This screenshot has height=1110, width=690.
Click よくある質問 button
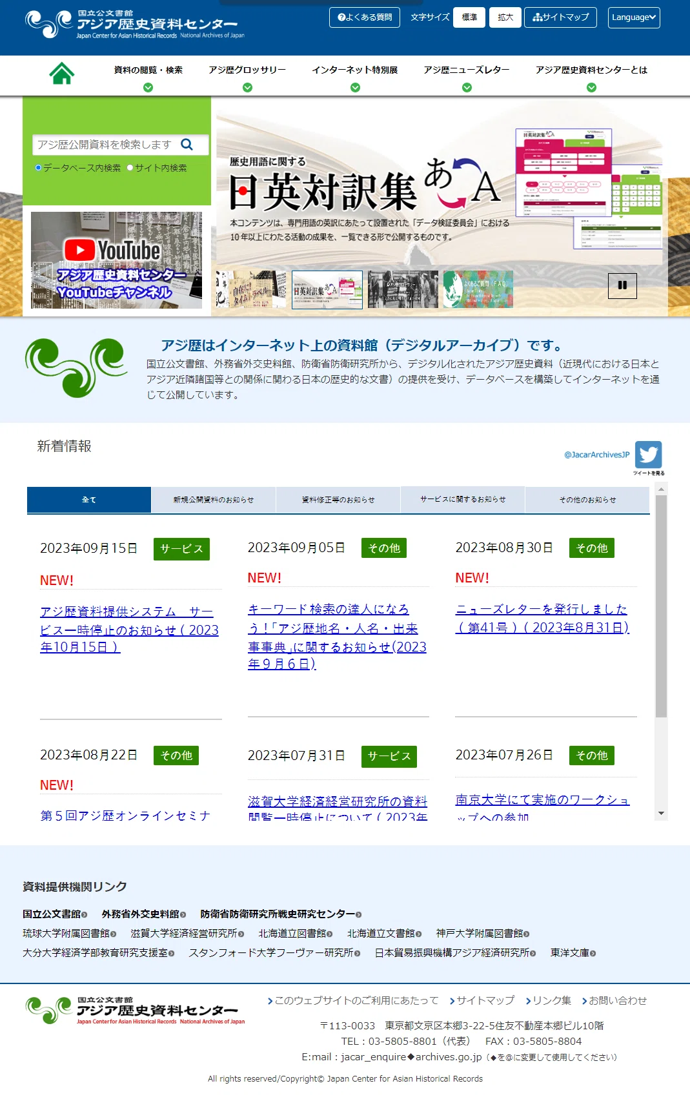tap(365, 17)
